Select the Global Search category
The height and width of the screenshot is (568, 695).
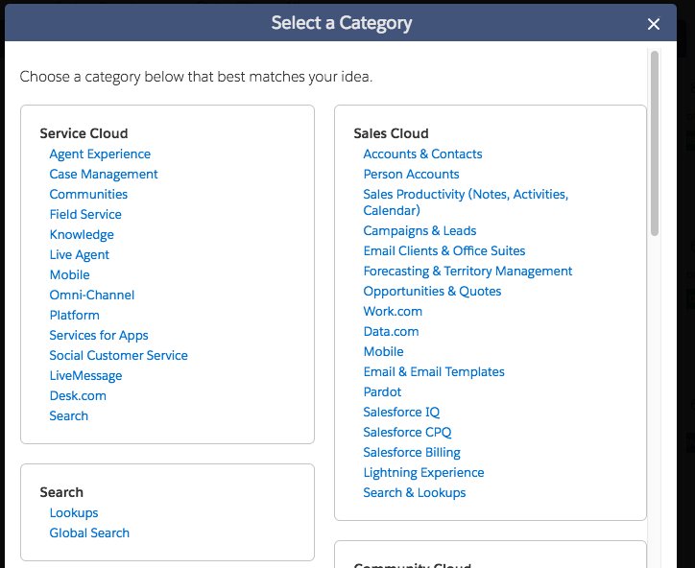click(89, 533)
